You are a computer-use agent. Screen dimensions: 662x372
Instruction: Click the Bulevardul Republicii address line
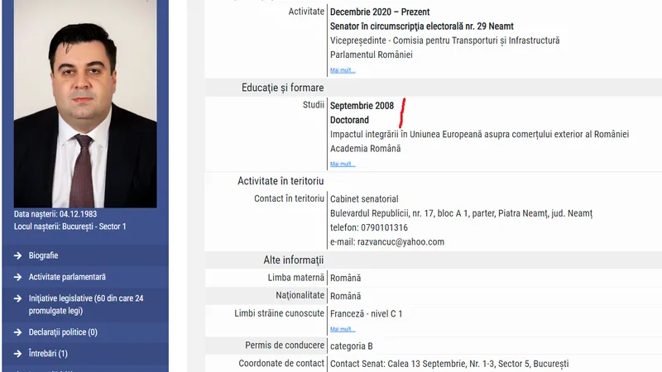click(x=461, y=213)
